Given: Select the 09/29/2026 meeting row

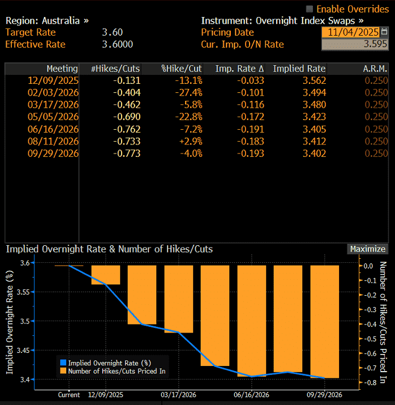Looking at the screenshot, I should (53, 154).
